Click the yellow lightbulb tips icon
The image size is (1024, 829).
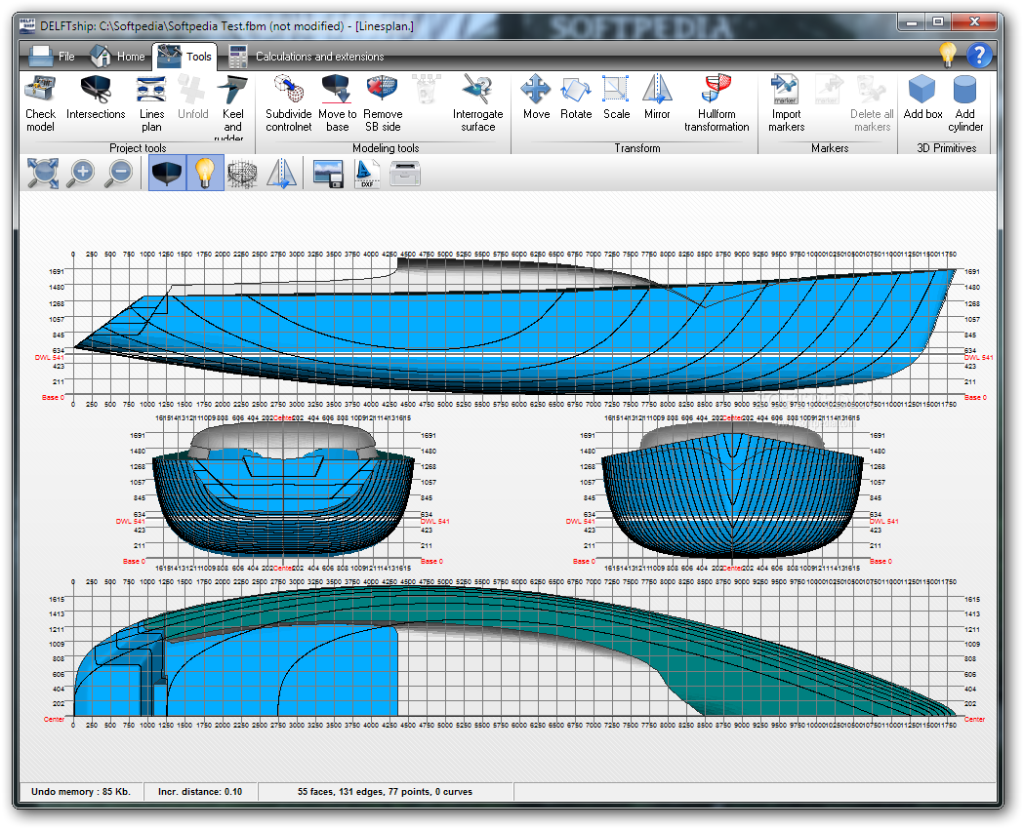(948, 56)
